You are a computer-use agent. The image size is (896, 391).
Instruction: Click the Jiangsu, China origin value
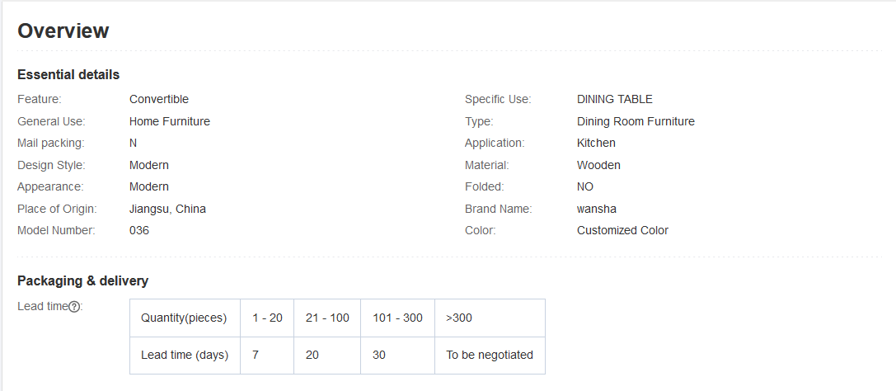(167, 209)
